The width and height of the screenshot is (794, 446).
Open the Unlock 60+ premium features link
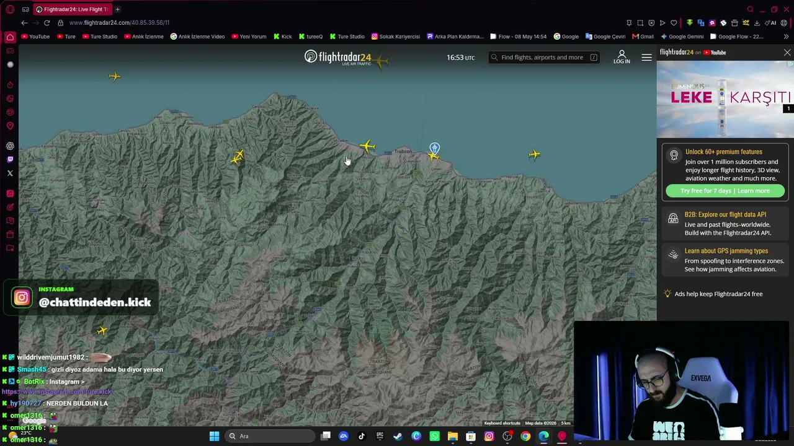coord(724,152)
